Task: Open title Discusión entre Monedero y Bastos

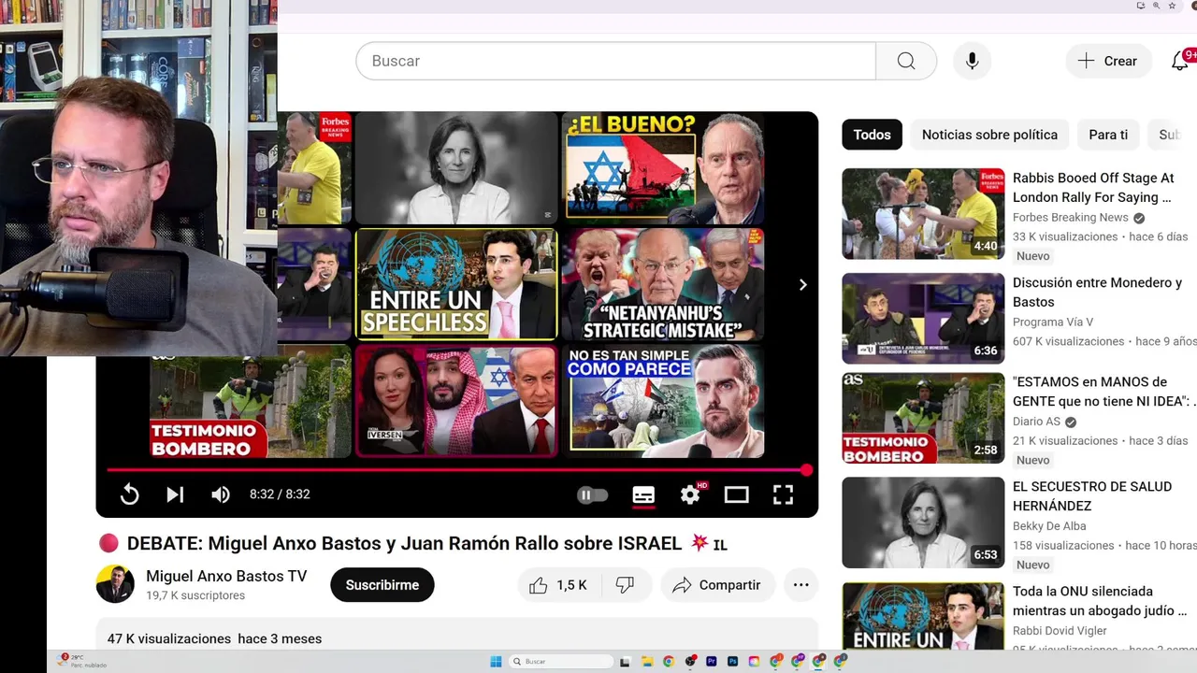Action: point(1097,293)
